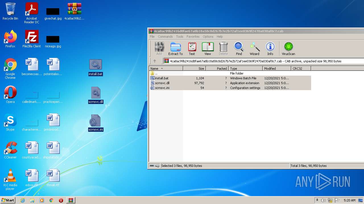The height and width of the screenshot is (204, 364).
Task: Run the Test archive tool
Action: (192, 49)
